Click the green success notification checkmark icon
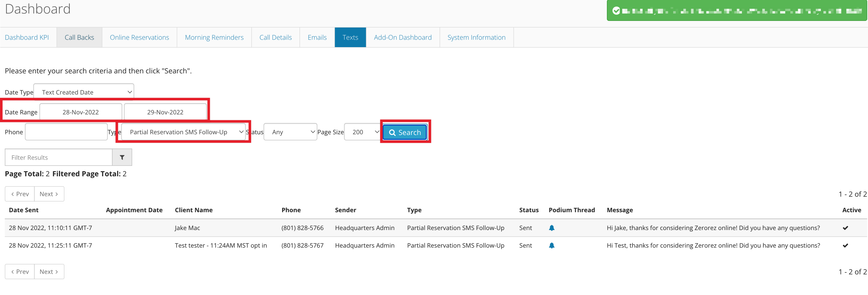The height and width of the screenshot is (295, 868). 616,11
